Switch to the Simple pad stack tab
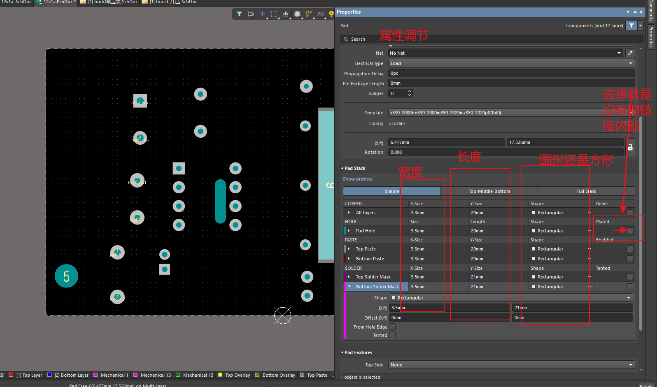 pos(392,191)
